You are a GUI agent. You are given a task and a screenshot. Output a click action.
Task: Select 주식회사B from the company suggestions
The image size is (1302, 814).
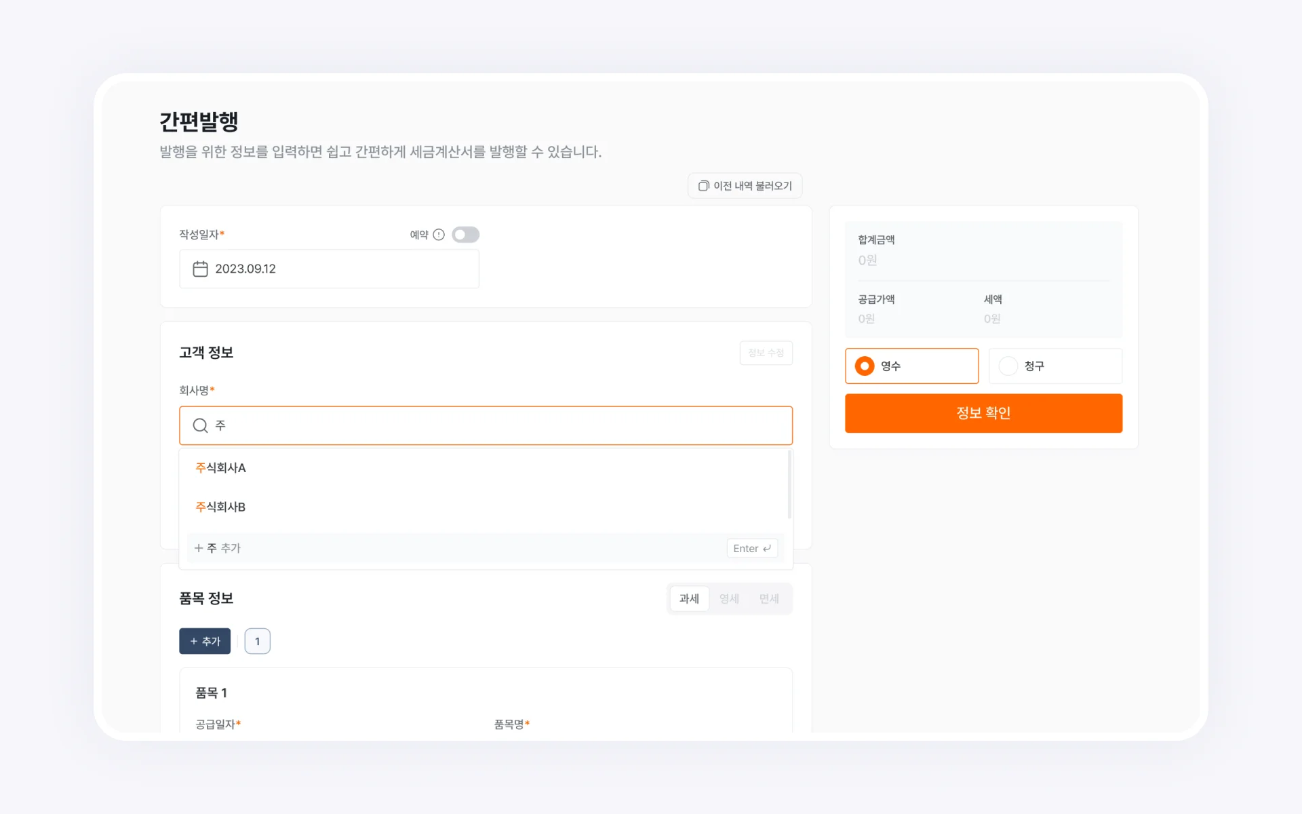[x=220, y=507]
